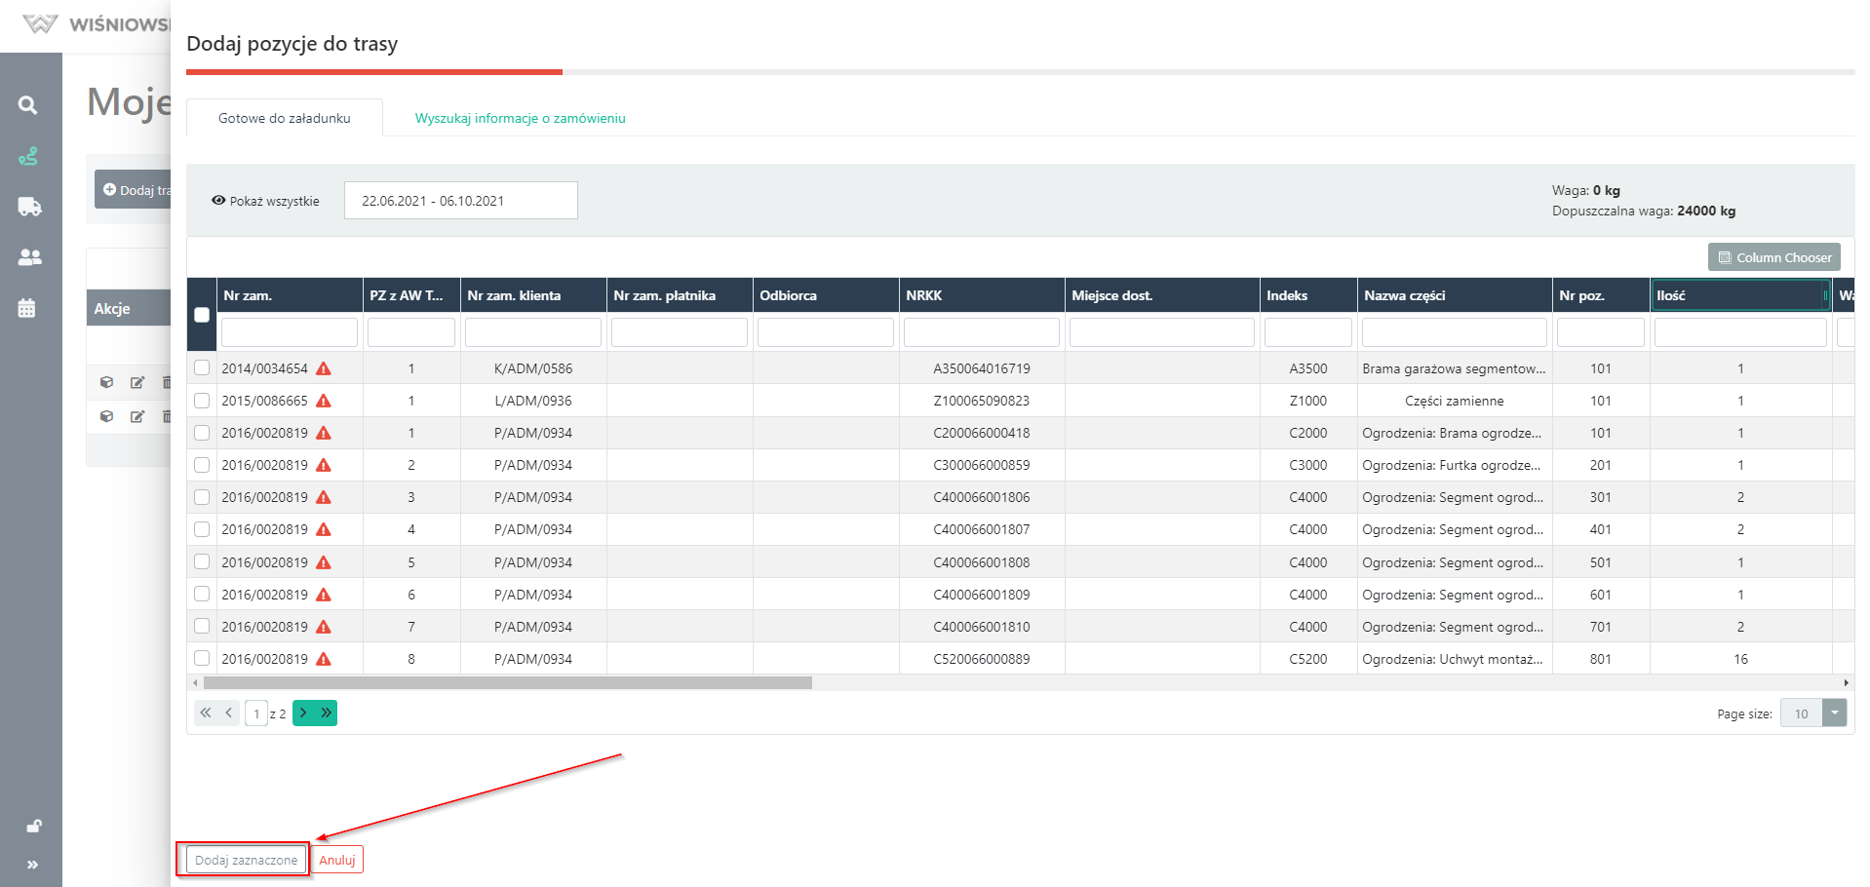
Task: Select the Gotowe do załadunku tab
Action: point(284,118)
